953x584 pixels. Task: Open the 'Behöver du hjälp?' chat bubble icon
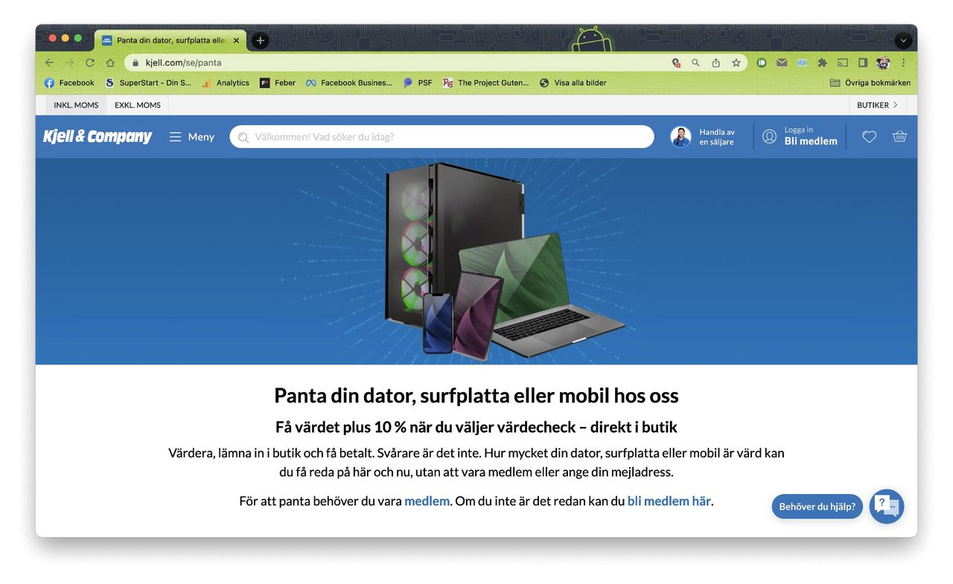click(886, 505)
